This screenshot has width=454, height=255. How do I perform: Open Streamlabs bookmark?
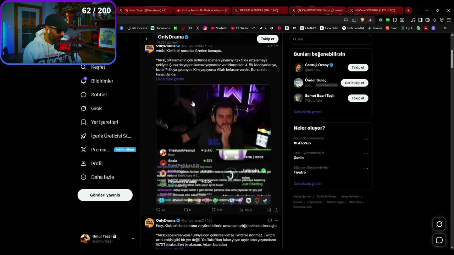[x=160, y=28]
